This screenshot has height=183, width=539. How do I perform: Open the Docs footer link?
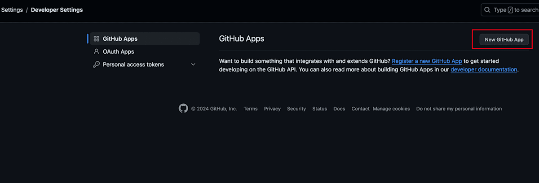click(339, 109)
